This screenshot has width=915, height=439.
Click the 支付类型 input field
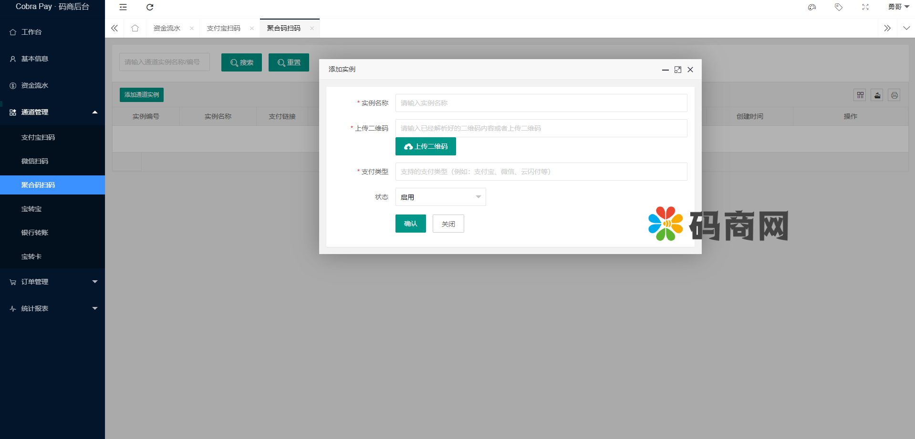click(541, 172)
